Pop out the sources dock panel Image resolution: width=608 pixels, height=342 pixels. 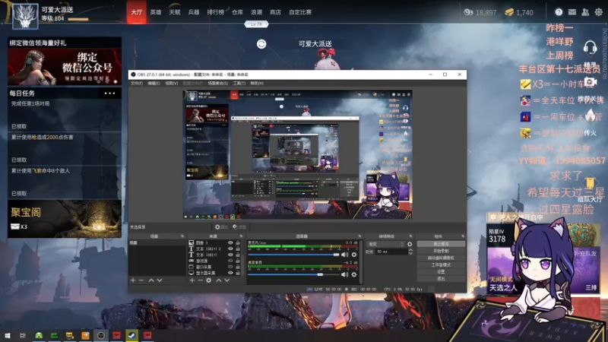(241, 236)
